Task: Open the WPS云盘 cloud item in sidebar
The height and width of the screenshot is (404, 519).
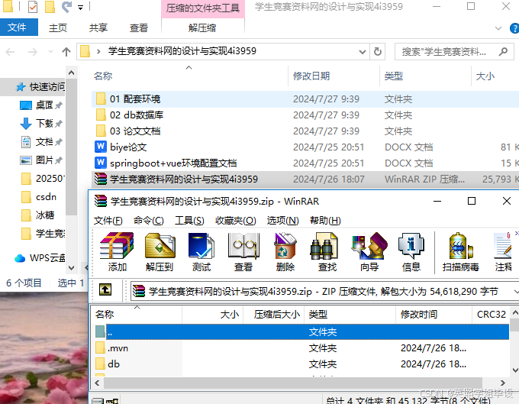Action: tap(40, 257)
